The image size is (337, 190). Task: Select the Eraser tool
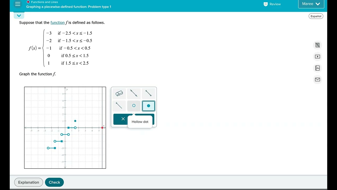click(x=119, y=93)
